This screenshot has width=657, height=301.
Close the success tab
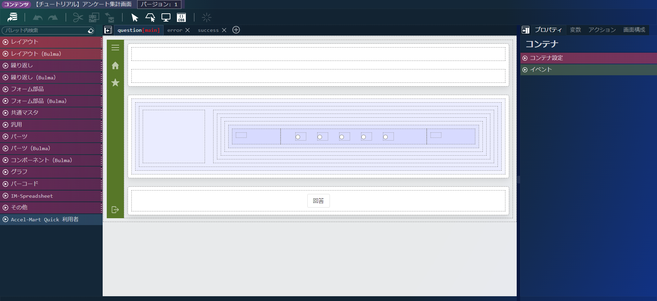tap(224, 30)
